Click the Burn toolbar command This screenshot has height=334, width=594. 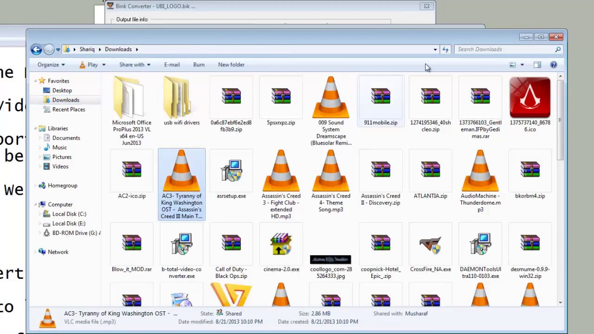click(x=199, y=65)
